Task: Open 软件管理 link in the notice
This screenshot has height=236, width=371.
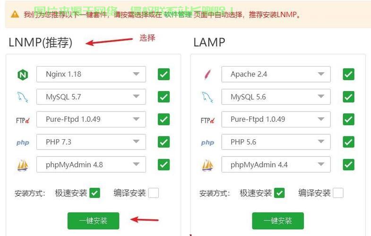Action: pos(178,15)
